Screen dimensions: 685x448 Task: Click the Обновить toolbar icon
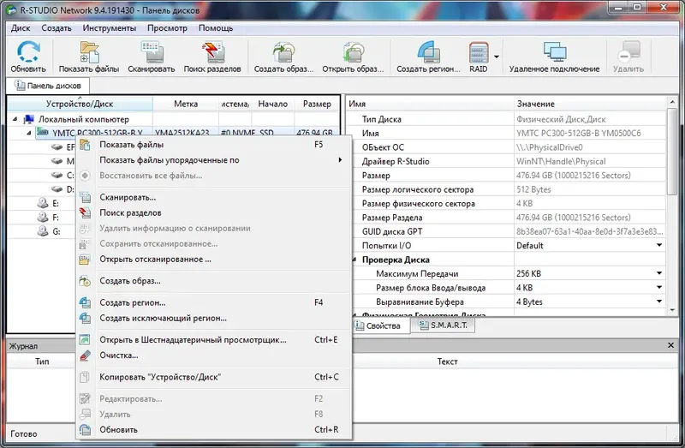point(28,57)
